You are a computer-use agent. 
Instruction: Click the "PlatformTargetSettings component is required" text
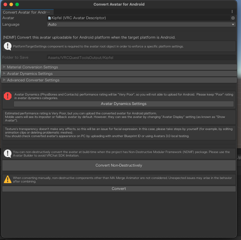(98, 46)
